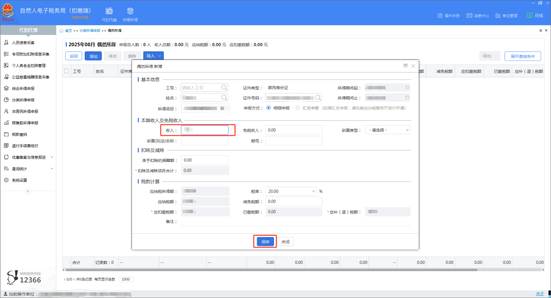Open calendar for 所得期间起 date
This screenshot has width=551, height=298.
[x=407, y=88]
